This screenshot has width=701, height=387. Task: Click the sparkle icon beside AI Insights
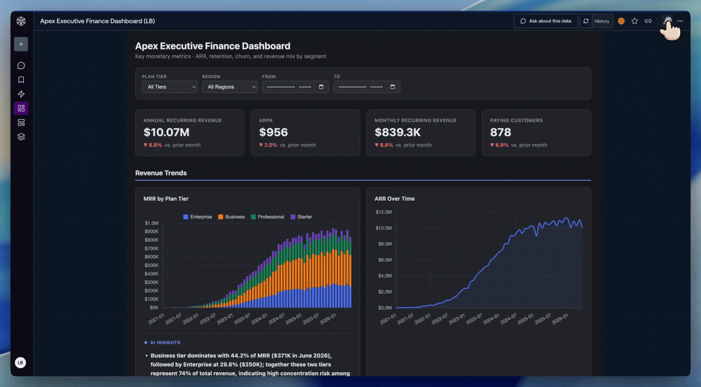click(x=146, y=343)
